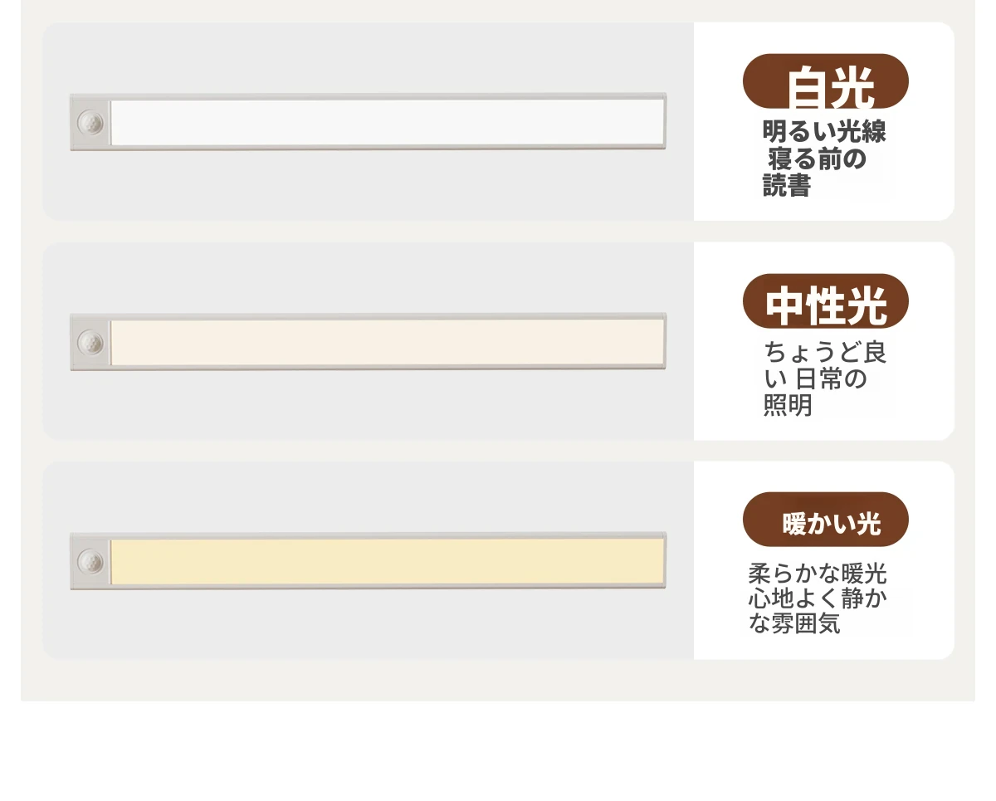Click the 柔らかな暖光 description line
This screenshot has width=996, height=801.
pyautogui.click(x=818, y=574)
